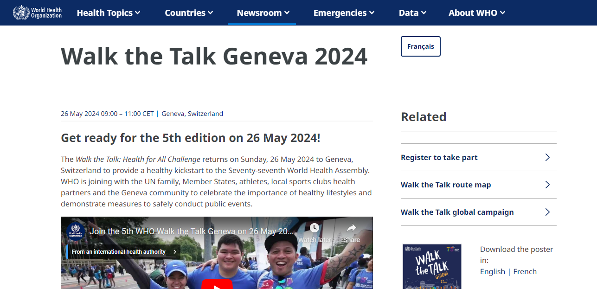Open the From an international health authority banner
597x289 pixels.
[123, 252]
